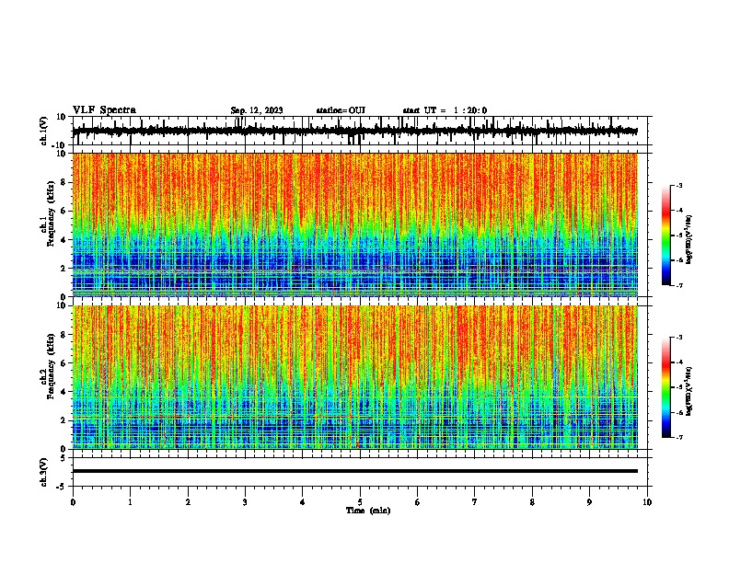Click tick label 4 on the Time axis
This screenshot has width=729, height=563.
[x=303, y=502]
